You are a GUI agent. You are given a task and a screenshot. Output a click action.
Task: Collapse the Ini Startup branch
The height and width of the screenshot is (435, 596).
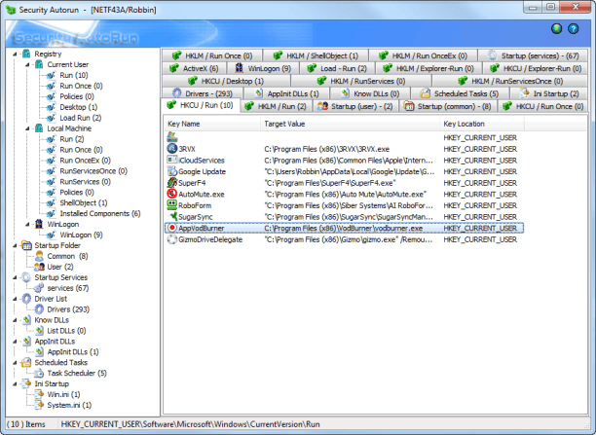click(15, 384)
